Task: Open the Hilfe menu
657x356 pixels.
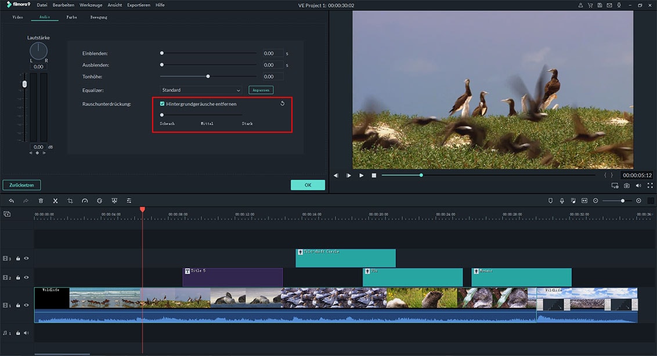Action: pyautogui.click(x=160, y=5)
